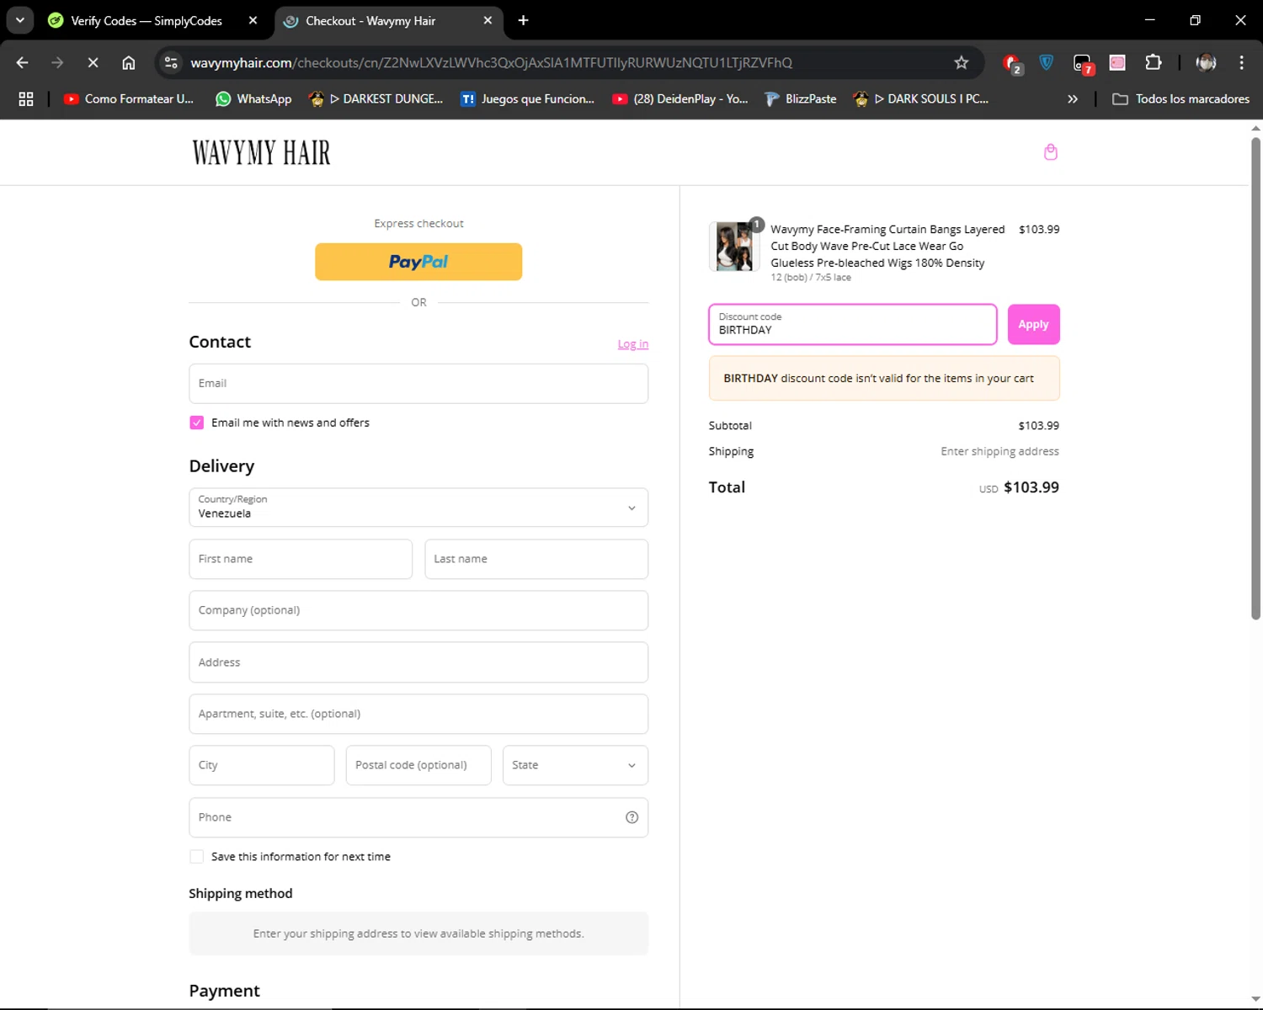Open the WhatsApp bookmark
The height and width of the screenshot is (1010, 1263).
(x=253, y=98)
